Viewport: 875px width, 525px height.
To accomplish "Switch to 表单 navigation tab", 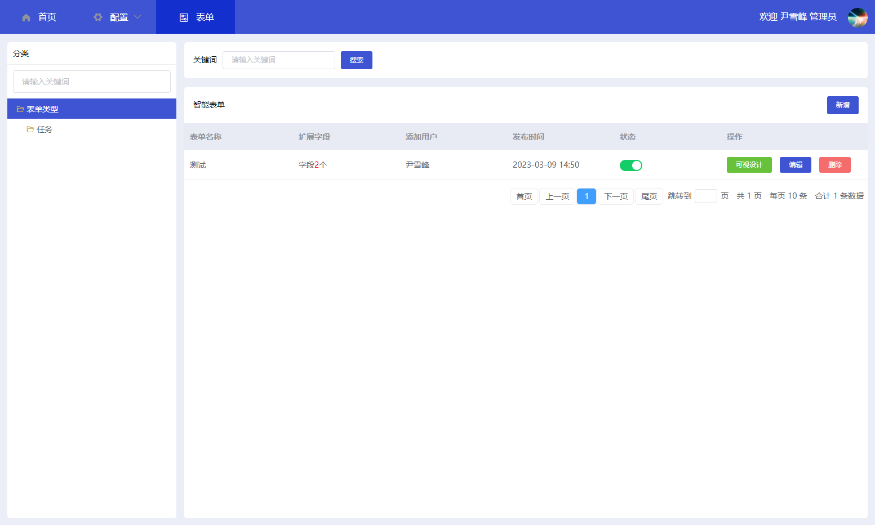I will [x=205, y=17].
